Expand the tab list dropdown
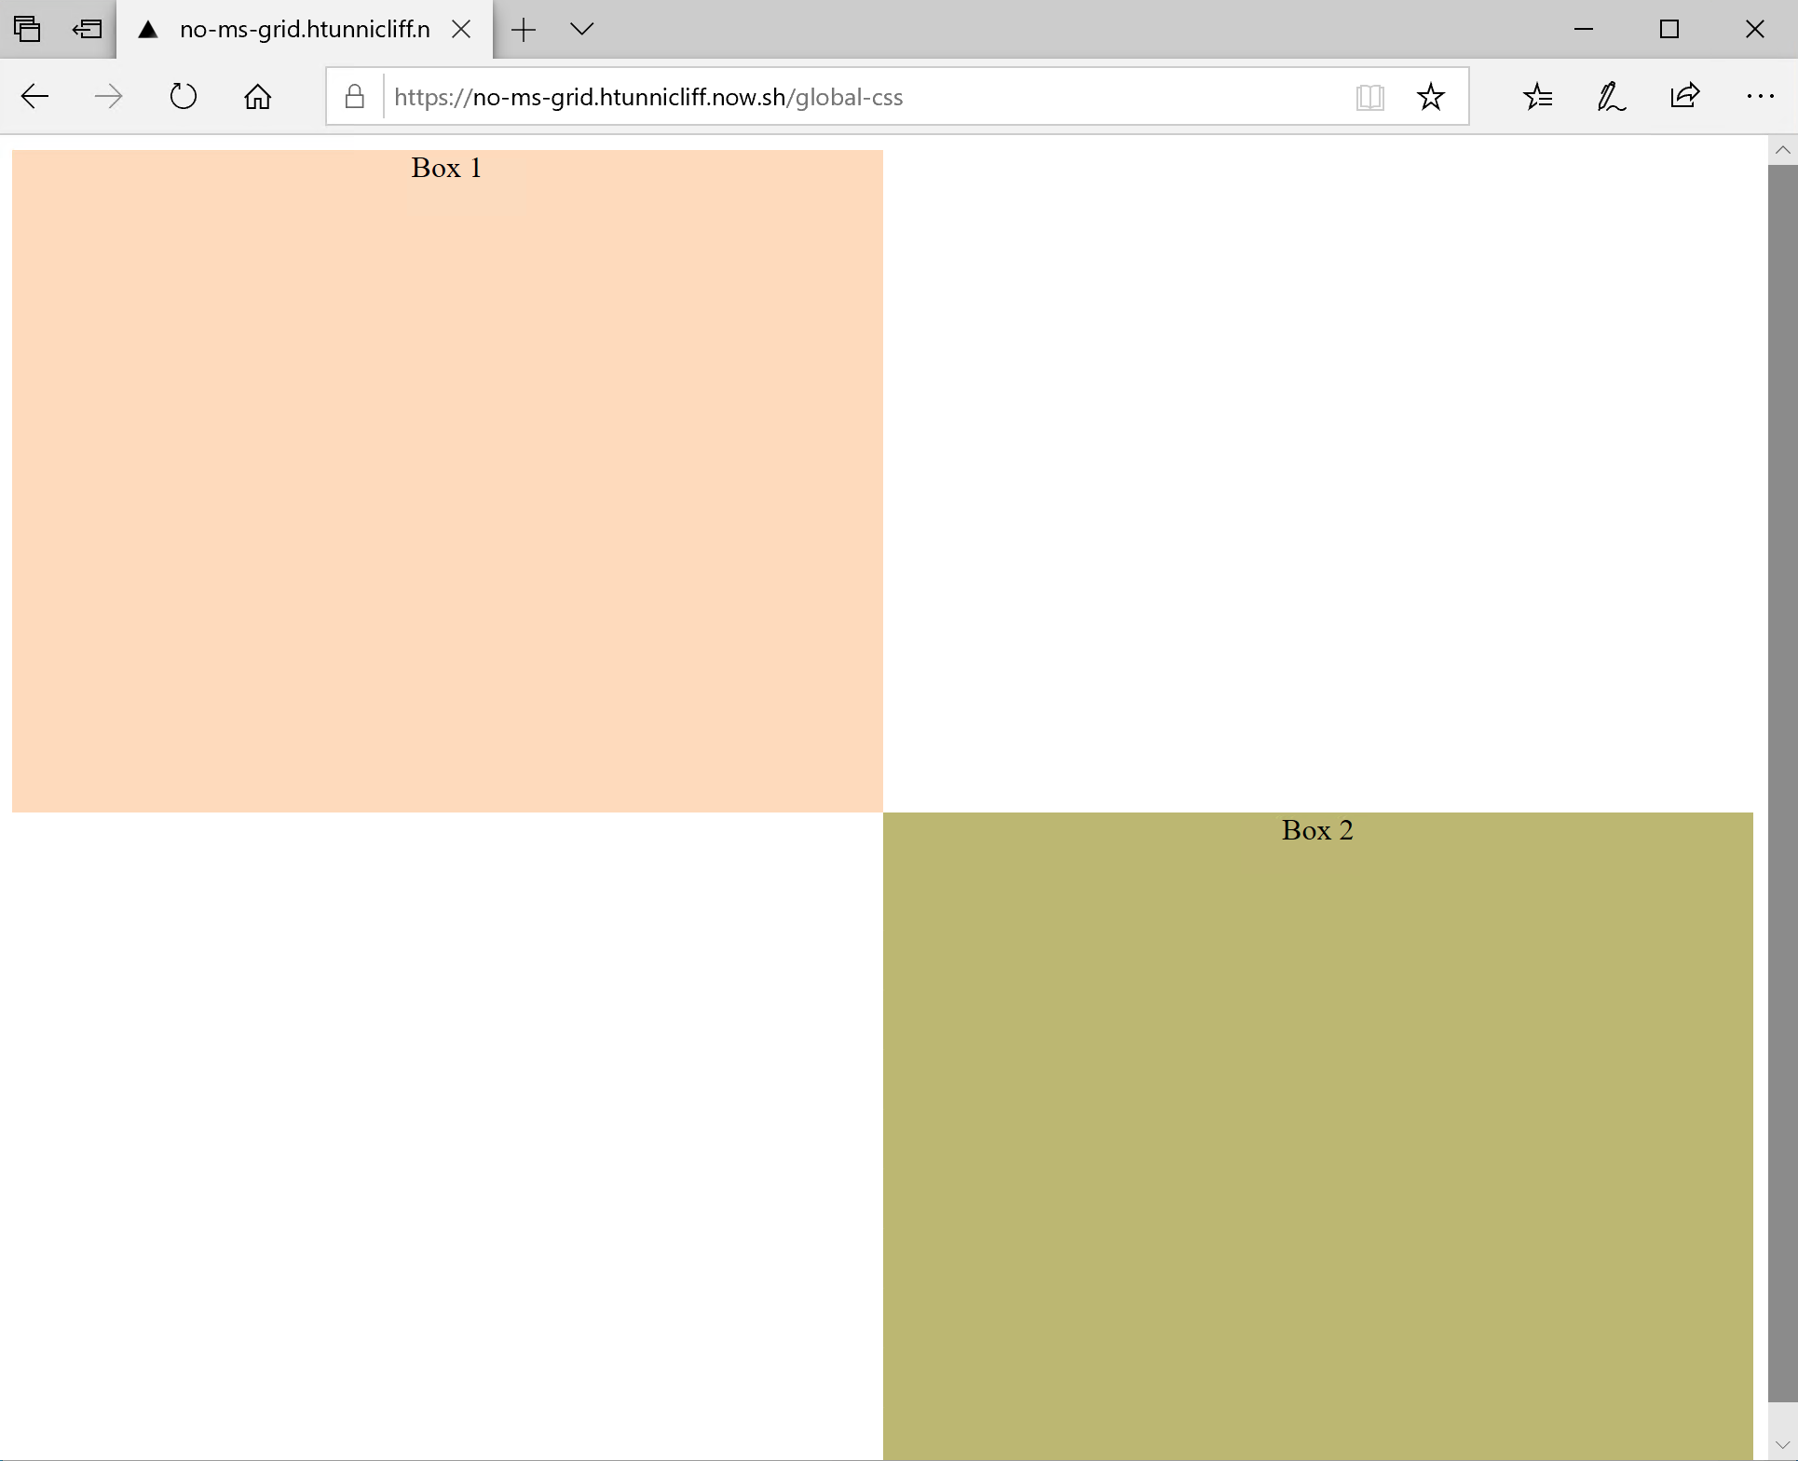Screen dimensions: 1798x1461 coord(581,29)
